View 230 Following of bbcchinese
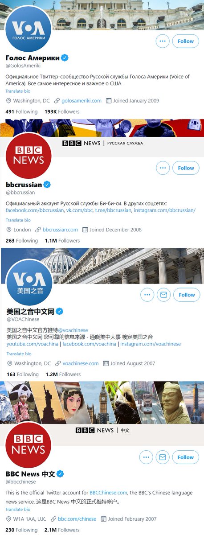The image size is (204, 535). click(x=22, y=530)
